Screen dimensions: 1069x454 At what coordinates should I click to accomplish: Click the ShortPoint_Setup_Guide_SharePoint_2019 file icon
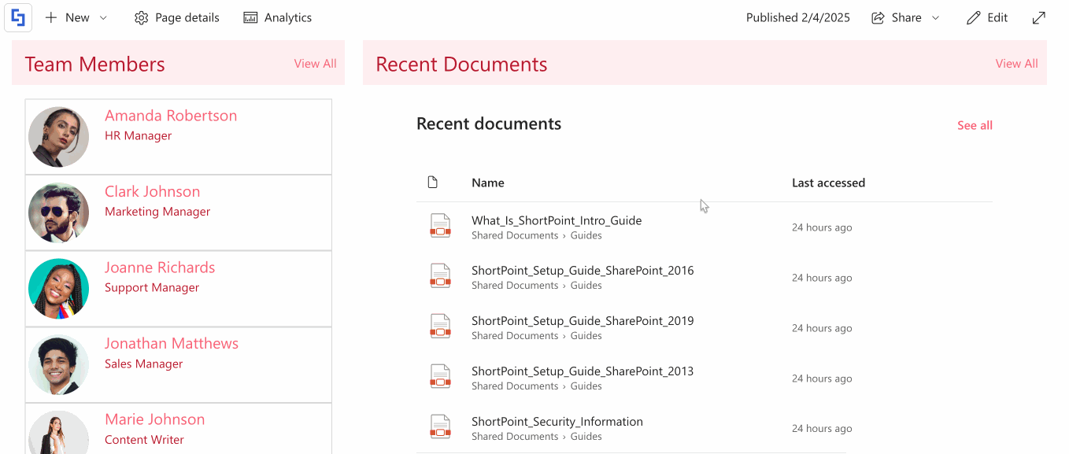tap(440, 327)
